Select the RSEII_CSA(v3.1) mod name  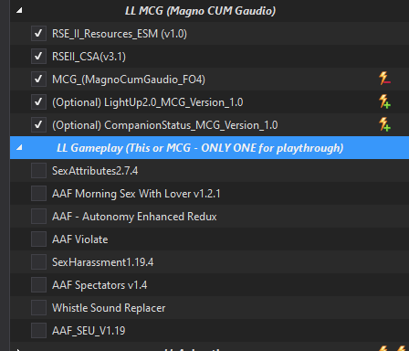pyautogui.click(x=89, y=57)
